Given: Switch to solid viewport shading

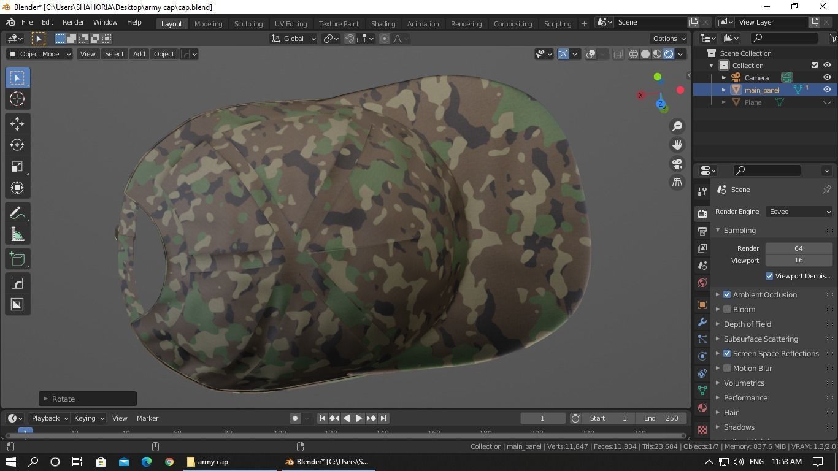Looking at the screenshot, I should tap(645, 54).
